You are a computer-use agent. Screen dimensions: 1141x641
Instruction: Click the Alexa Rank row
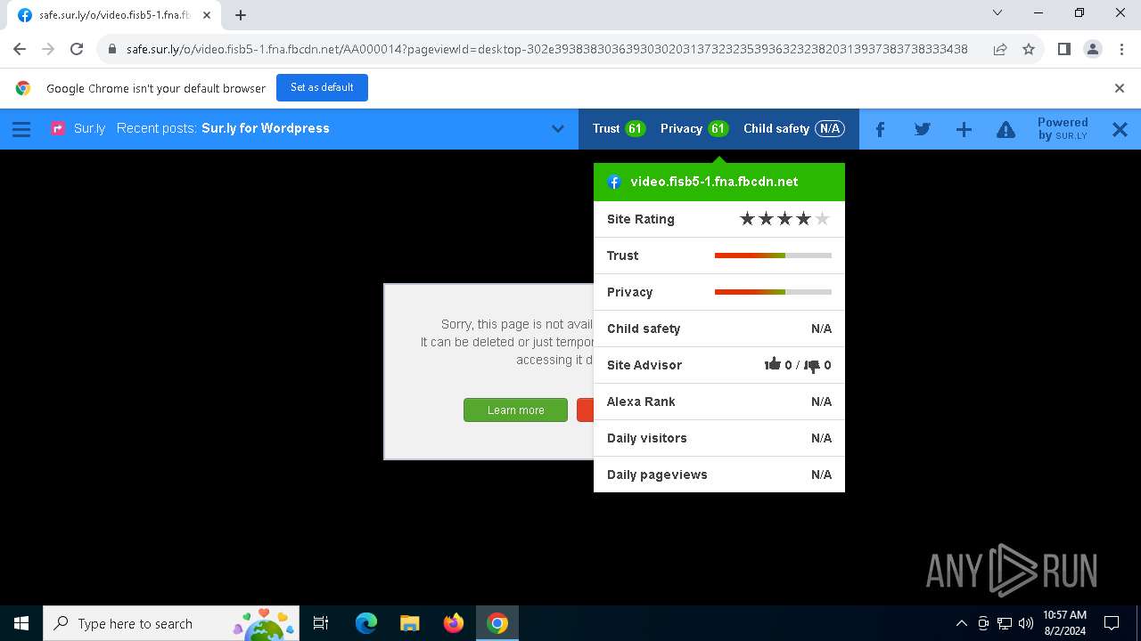[719, 402]
